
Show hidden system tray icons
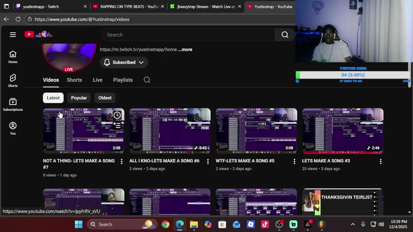point(353,224)
